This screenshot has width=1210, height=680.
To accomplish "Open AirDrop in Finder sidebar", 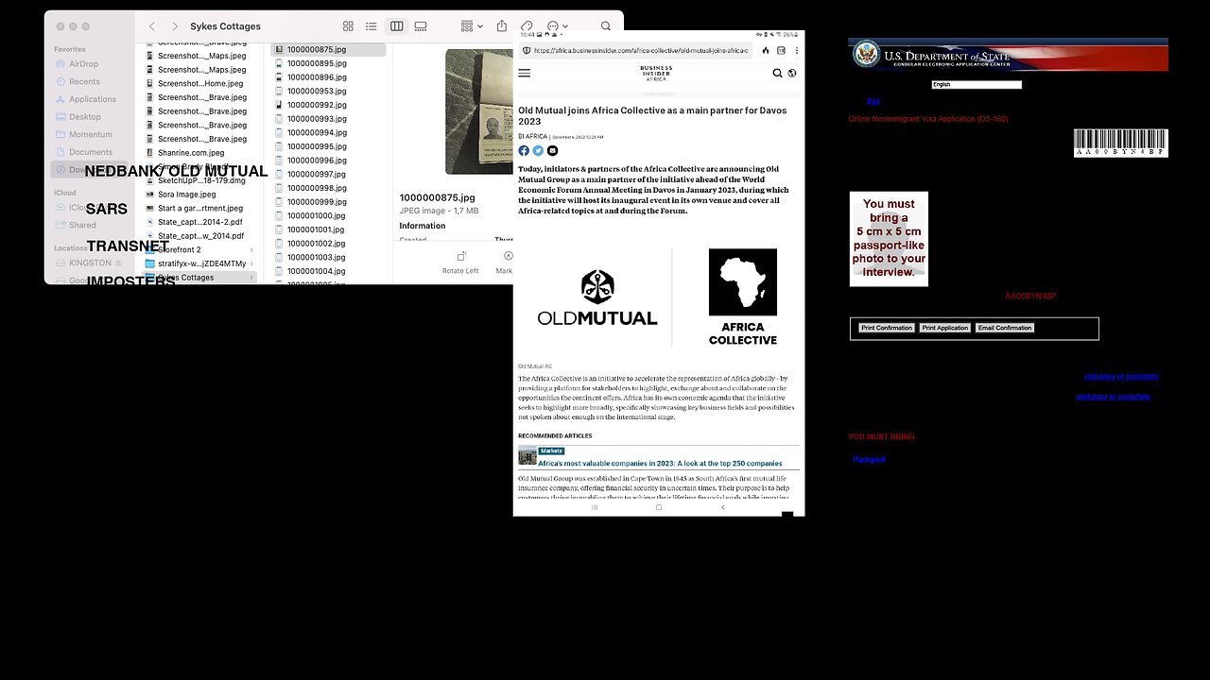I will (x=83, y=64).
